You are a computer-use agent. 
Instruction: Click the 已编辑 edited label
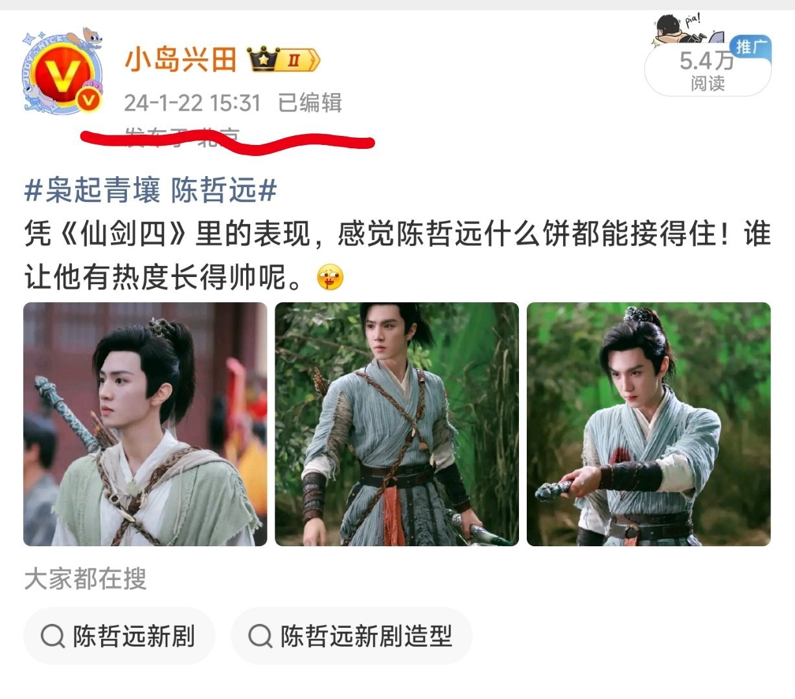point(310,103)
